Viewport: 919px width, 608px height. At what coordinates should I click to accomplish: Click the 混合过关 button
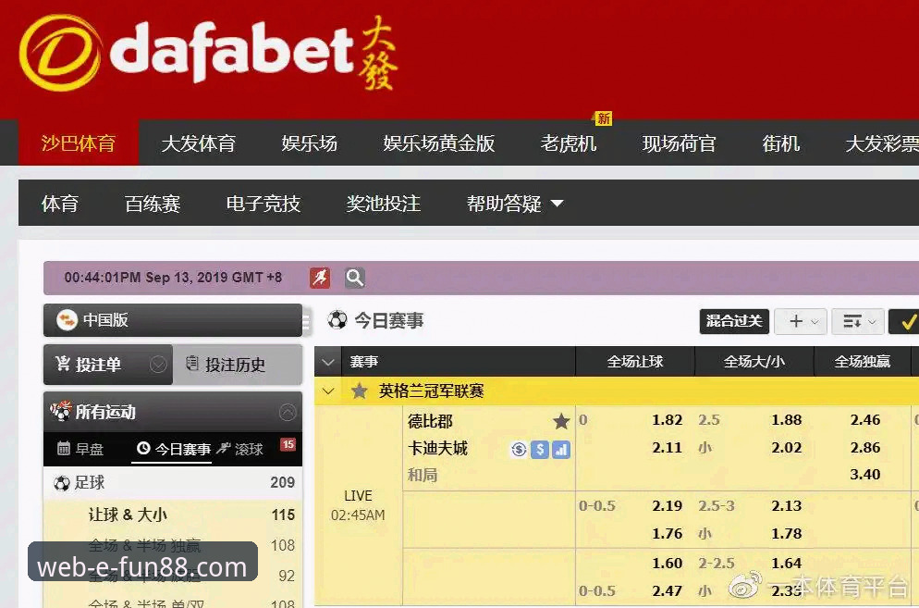coord(734,322)
